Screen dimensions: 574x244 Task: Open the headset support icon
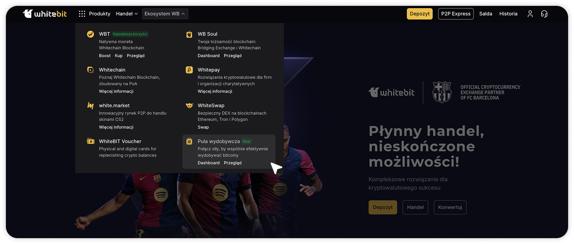pos(544,14)
